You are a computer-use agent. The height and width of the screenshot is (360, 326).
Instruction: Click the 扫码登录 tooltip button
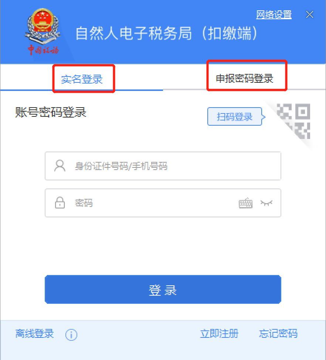(x=235, y=116)
